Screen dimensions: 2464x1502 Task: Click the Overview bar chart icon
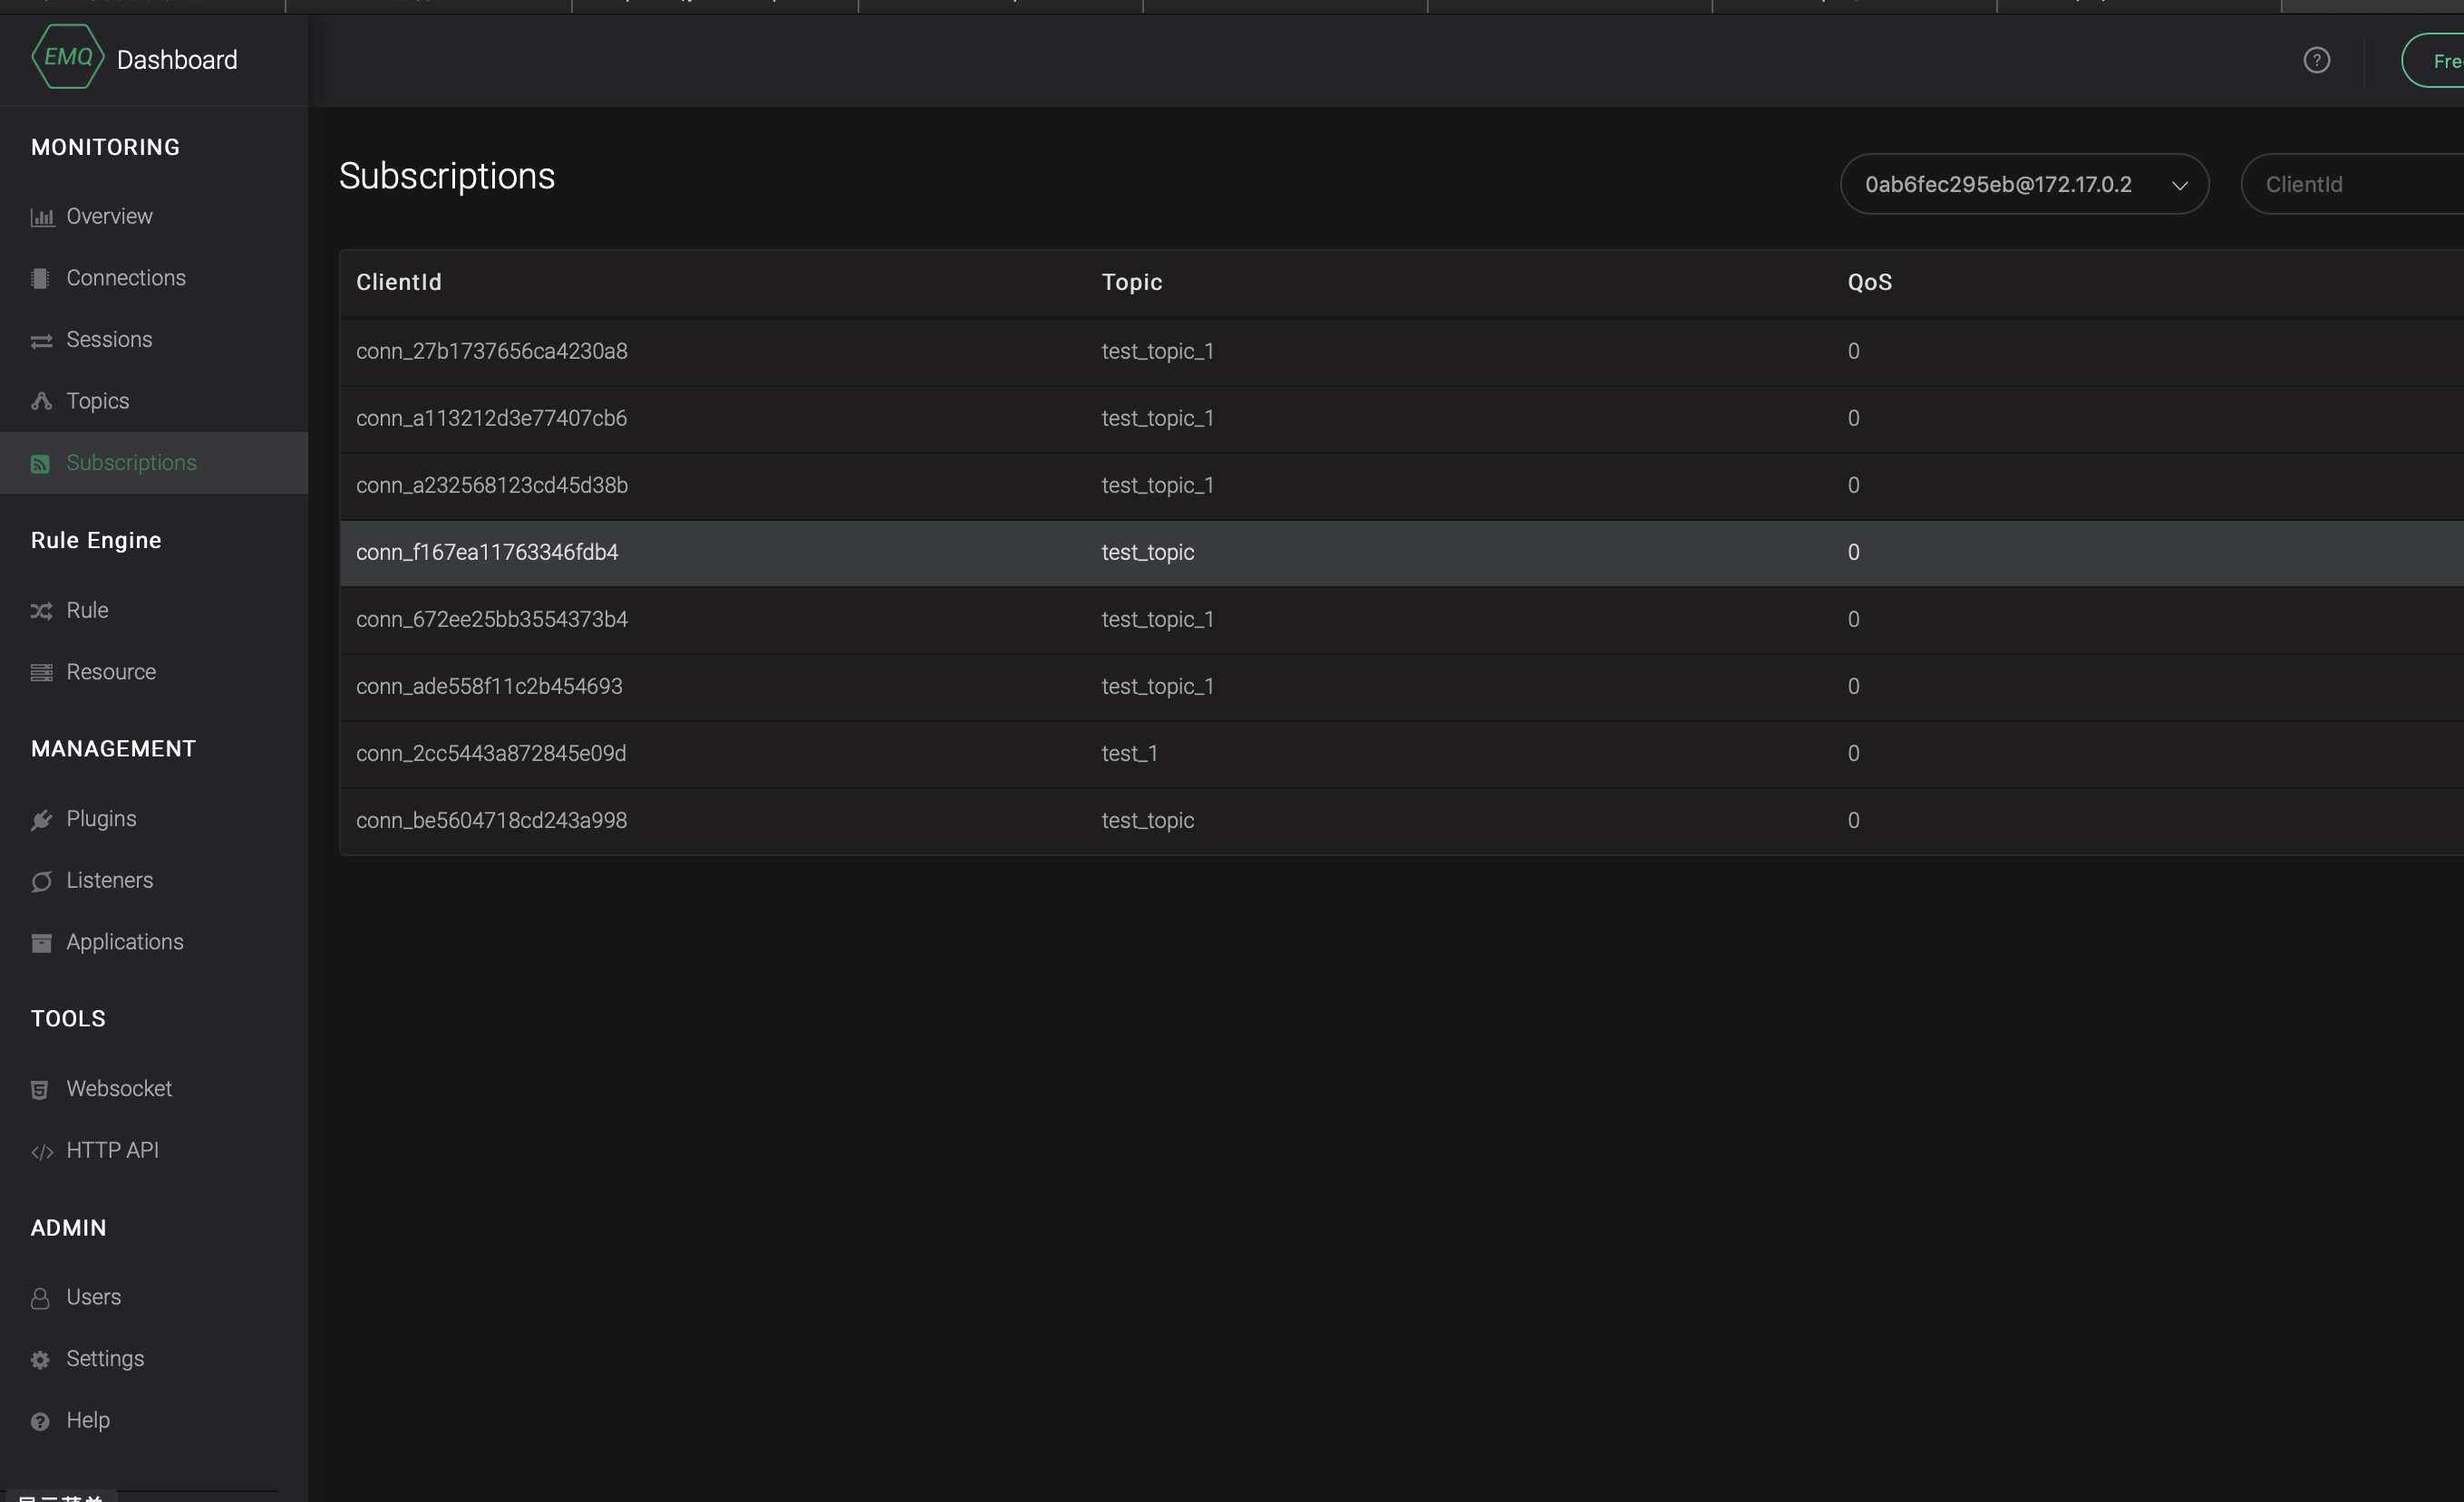[x=41, y=217]
